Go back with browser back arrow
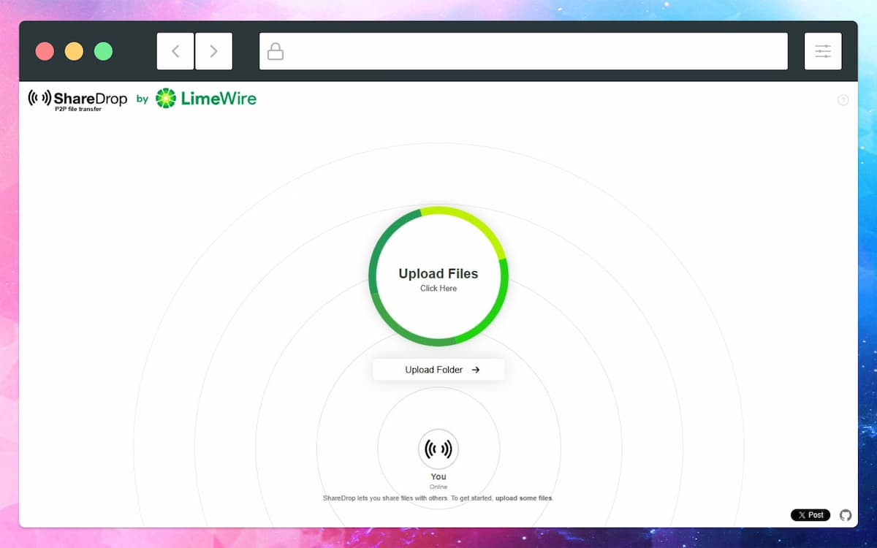This screenshot has width=877, height=548. [175, 51]
